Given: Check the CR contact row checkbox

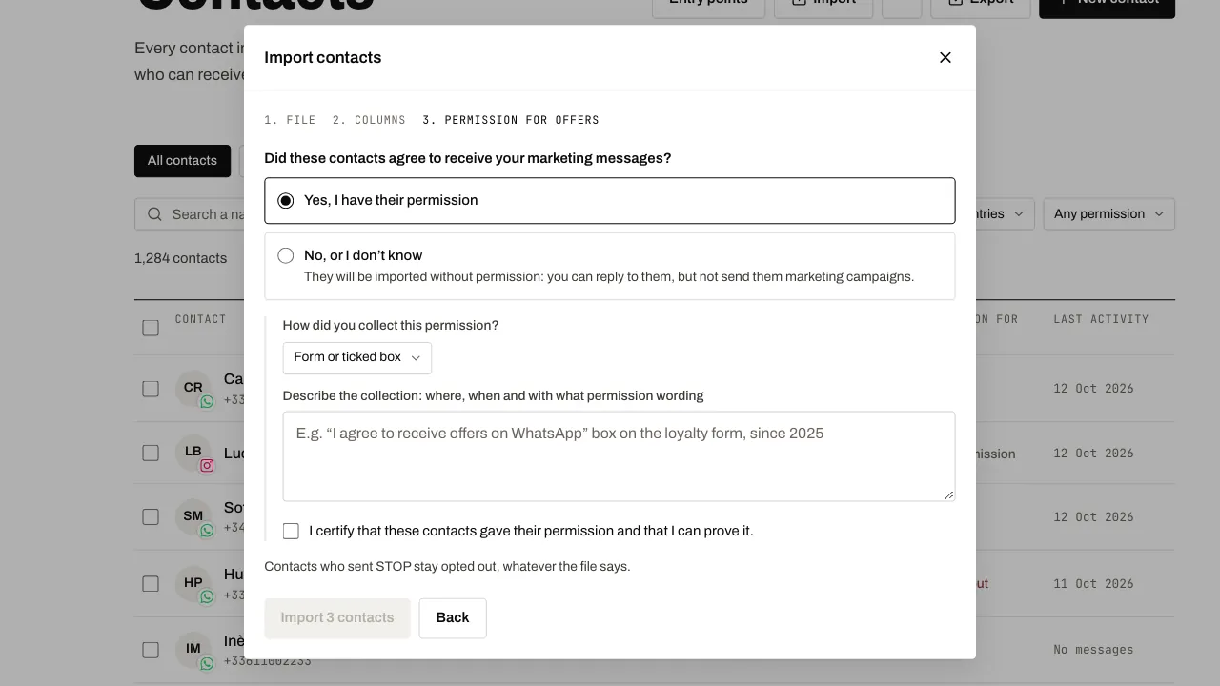Looking at the screenshot, I should (151, 389).
